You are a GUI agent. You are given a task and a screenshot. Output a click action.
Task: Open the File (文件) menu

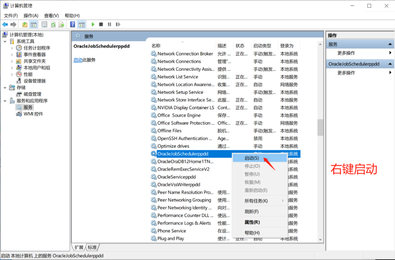tap(11, 16)
